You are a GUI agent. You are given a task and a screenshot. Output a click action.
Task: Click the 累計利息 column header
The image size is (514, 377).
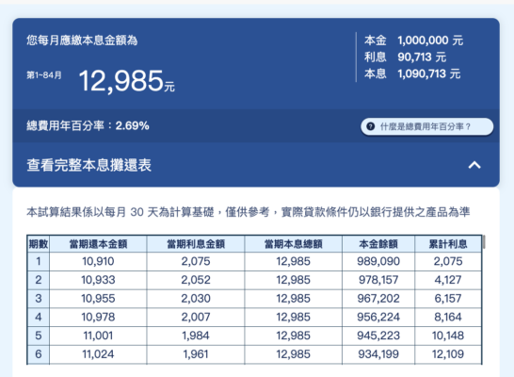coord(448,244)
